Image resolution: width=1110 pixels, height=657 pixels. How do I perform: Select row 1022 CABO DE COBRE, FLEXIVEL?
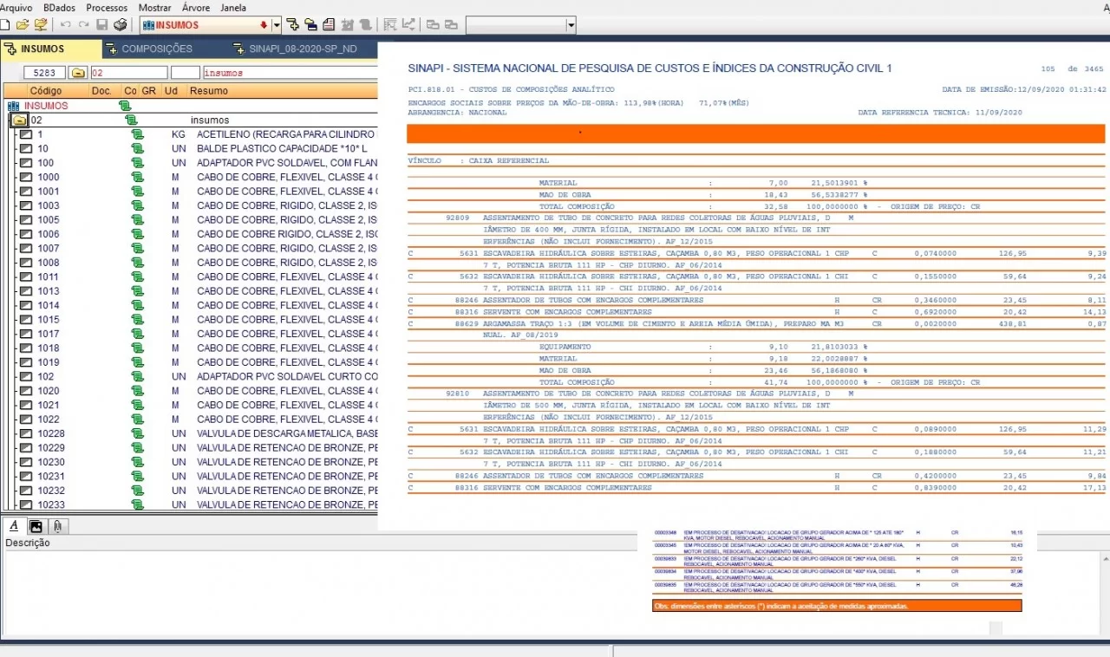point(198,419)
